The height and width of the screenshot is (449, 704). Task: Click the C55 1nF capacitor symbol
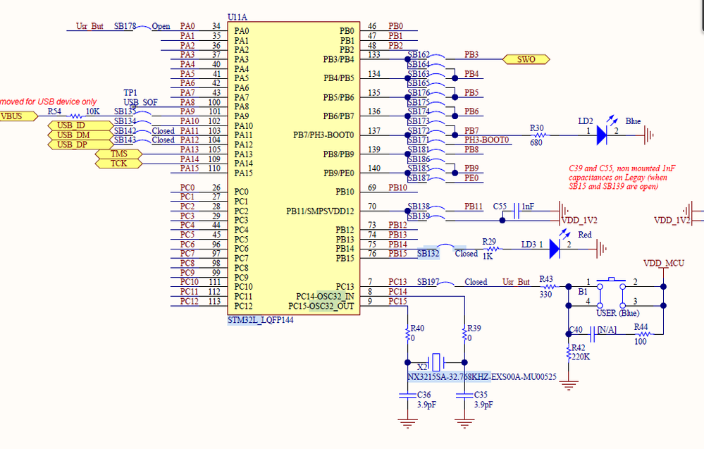coord(517,211)
